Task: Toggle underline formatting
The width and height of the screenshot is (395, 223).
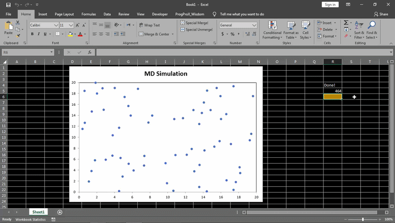Action: coord(45,34)
